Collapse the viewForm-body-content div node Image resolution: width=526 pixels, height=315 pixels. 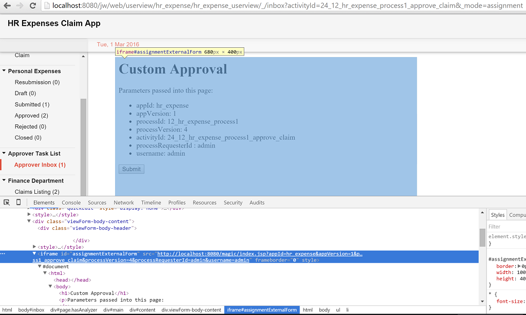(x=29, y=221)
